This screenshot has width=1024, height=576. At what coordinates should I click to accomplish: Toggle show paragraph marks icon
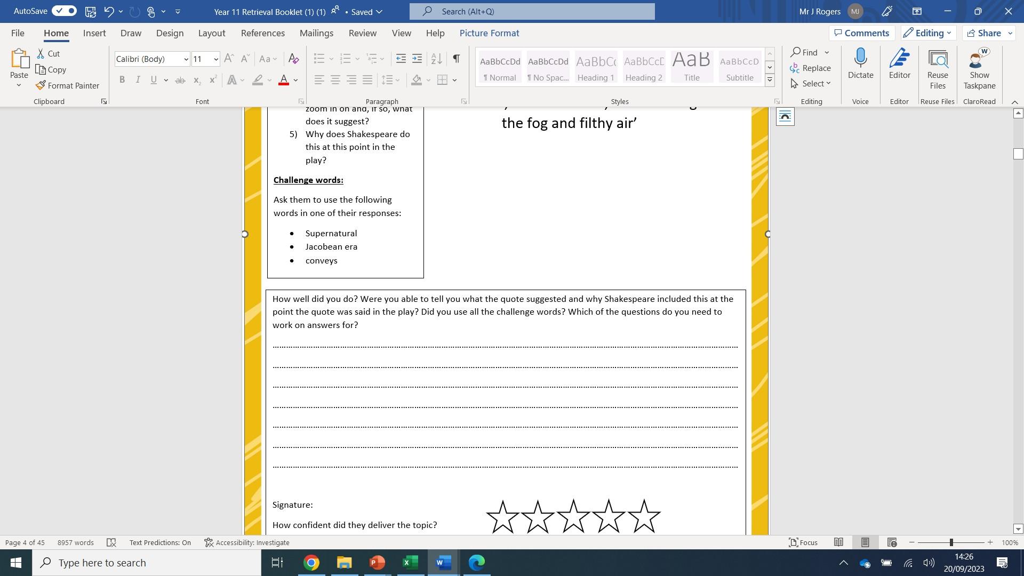[456, 59]
